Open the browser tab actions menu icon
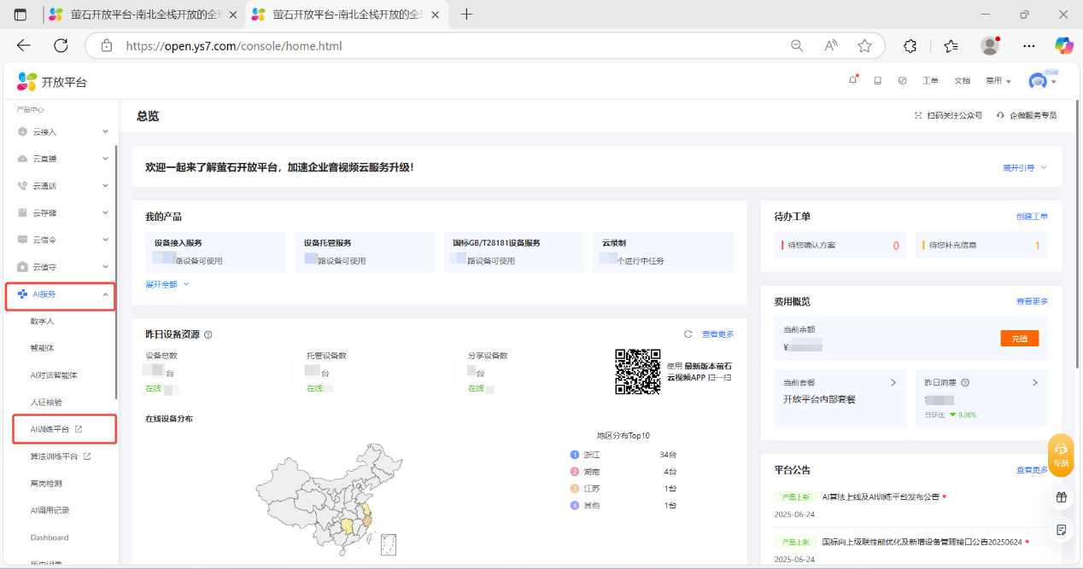 pyautogui.click(x=20, y=15)
